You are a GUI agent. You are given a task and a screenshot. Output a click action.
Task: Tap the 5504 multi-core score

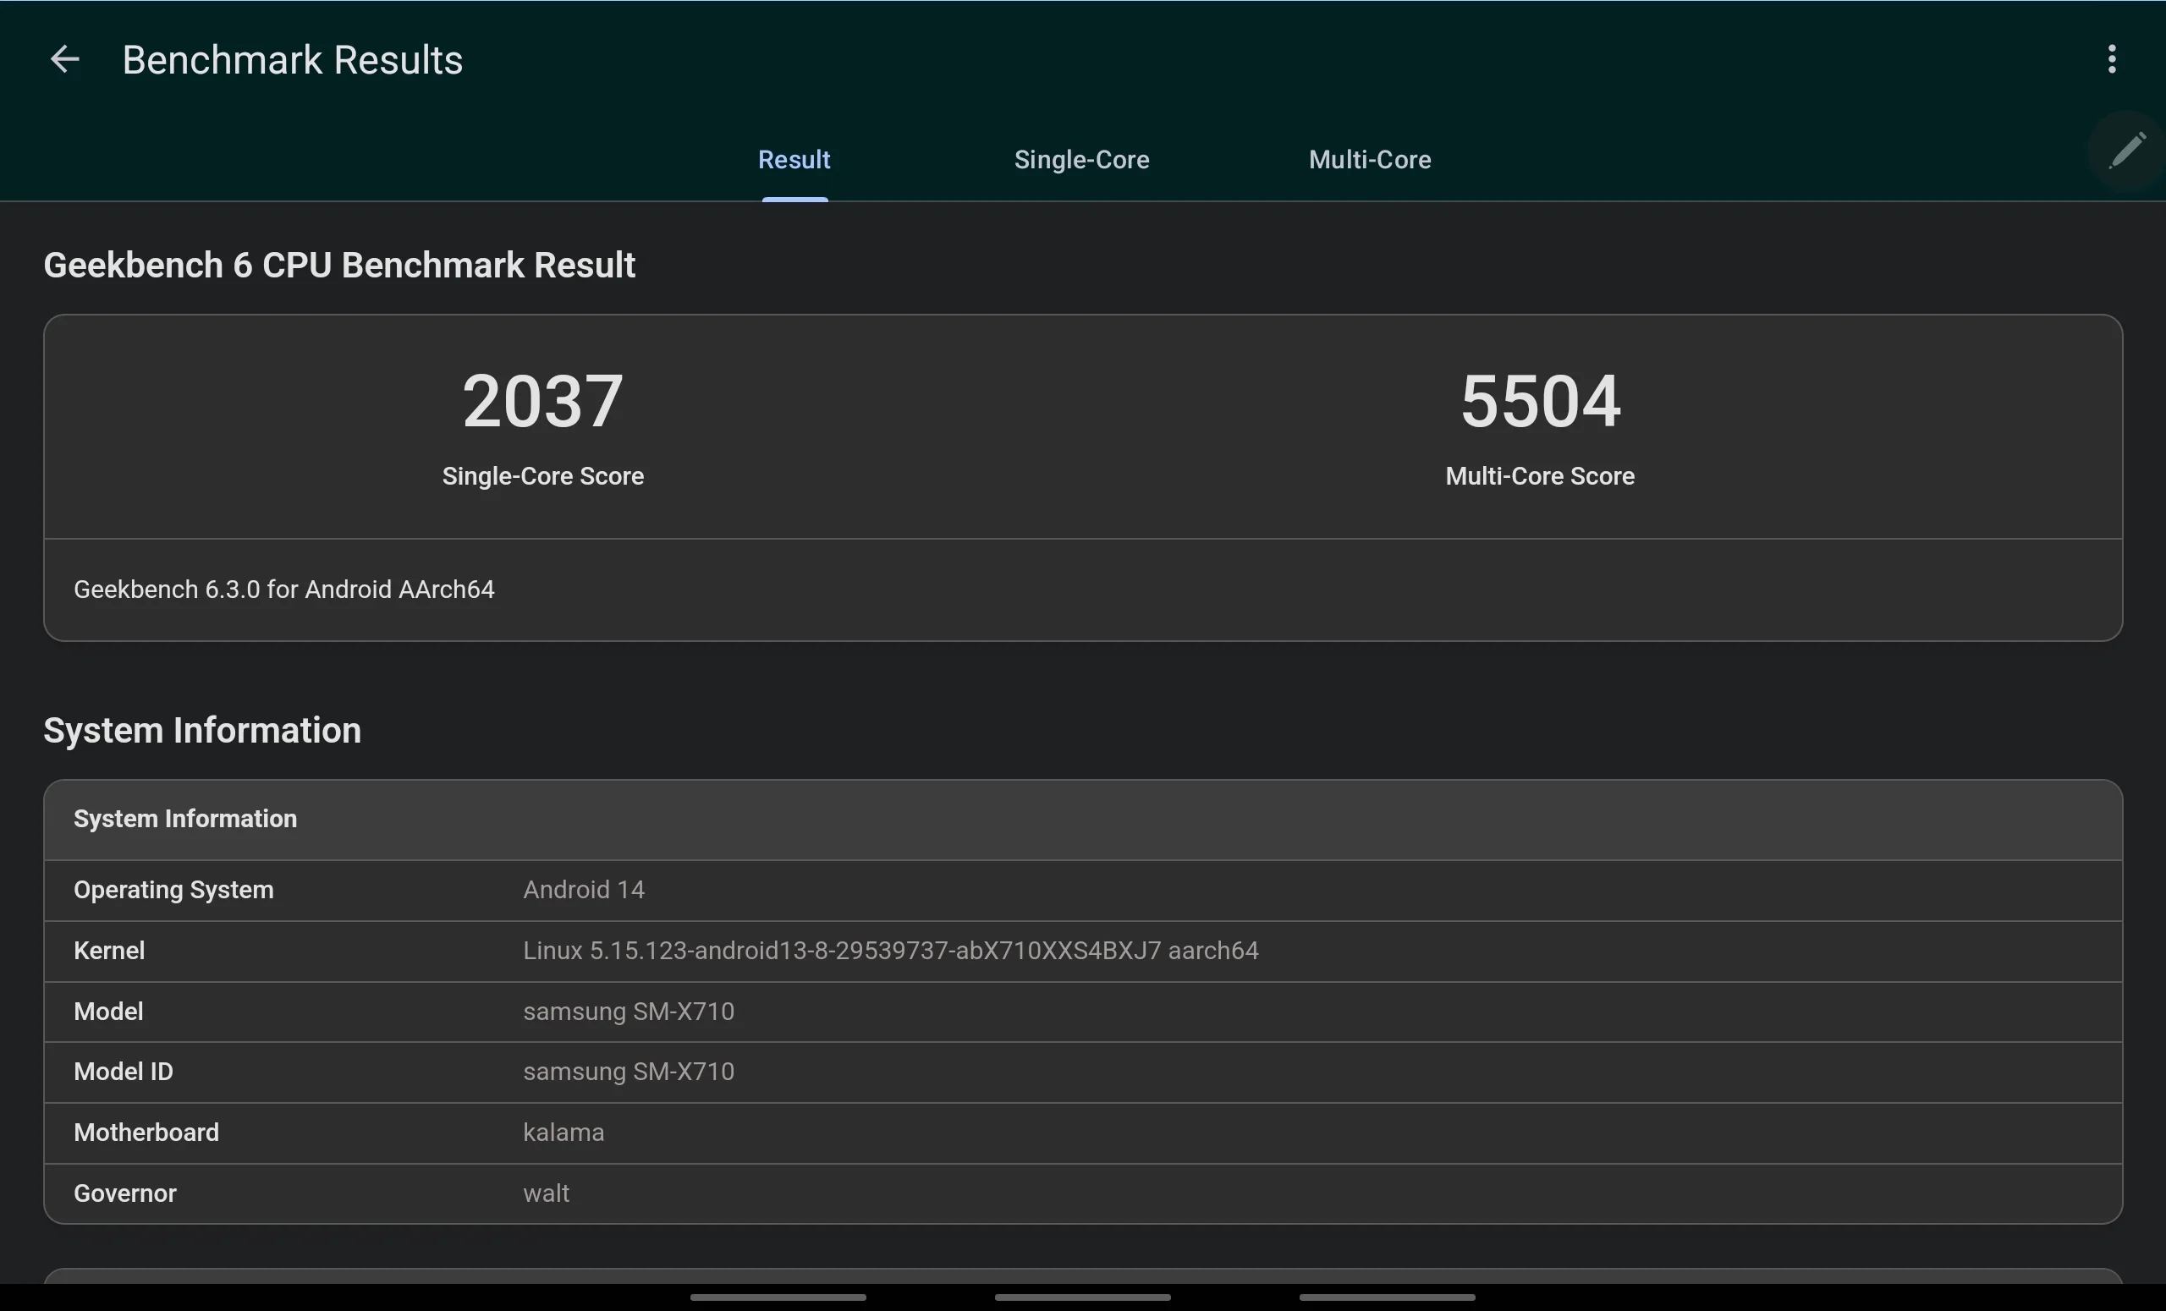click(x=1540, y=402)
